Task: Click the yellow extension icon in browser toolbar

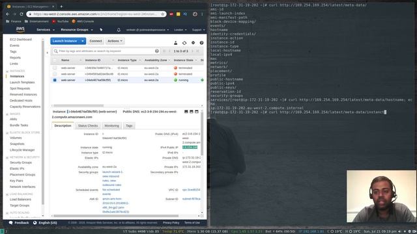Action: tap(178, 14)
